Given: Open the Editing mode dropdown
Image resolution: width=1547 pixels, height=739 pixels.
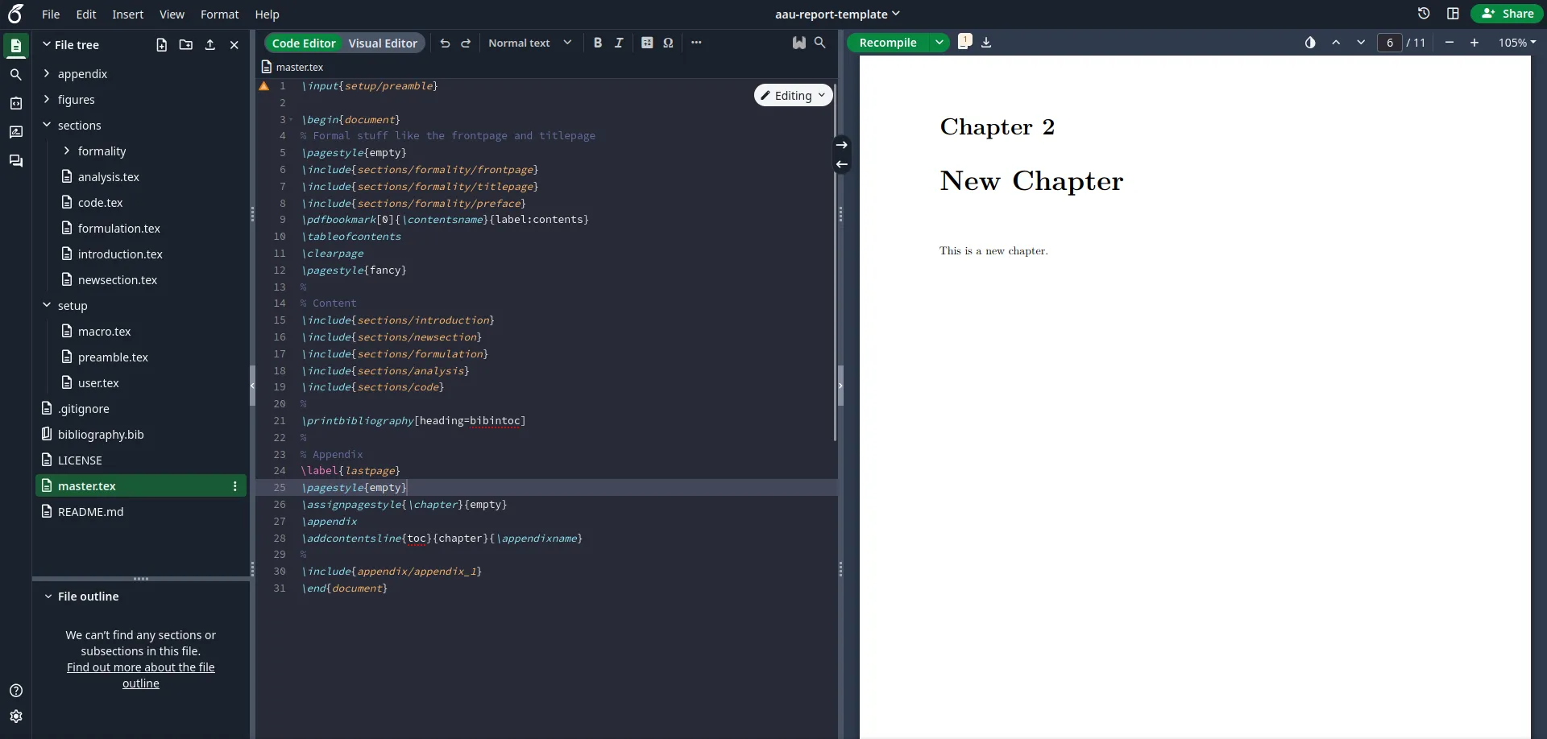Looking at the screenshot, I should pyautogui.click(x=793, y=94).
